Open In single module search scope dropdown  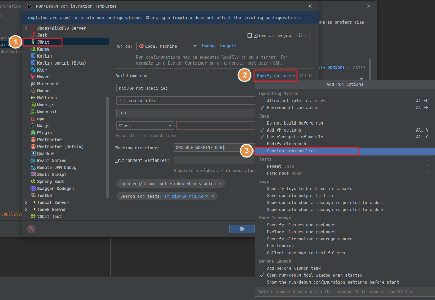(186, 196)
